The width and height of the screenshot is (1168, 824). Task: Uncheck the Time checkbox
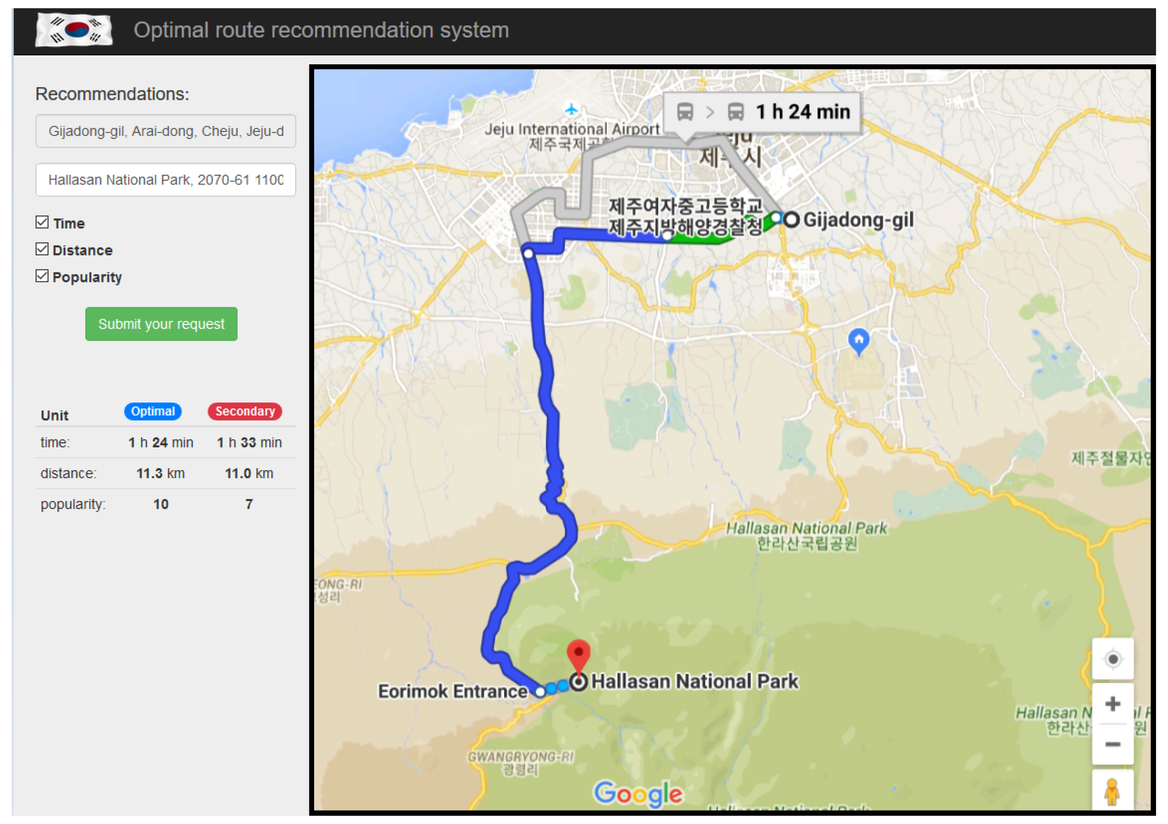point(42,222)
